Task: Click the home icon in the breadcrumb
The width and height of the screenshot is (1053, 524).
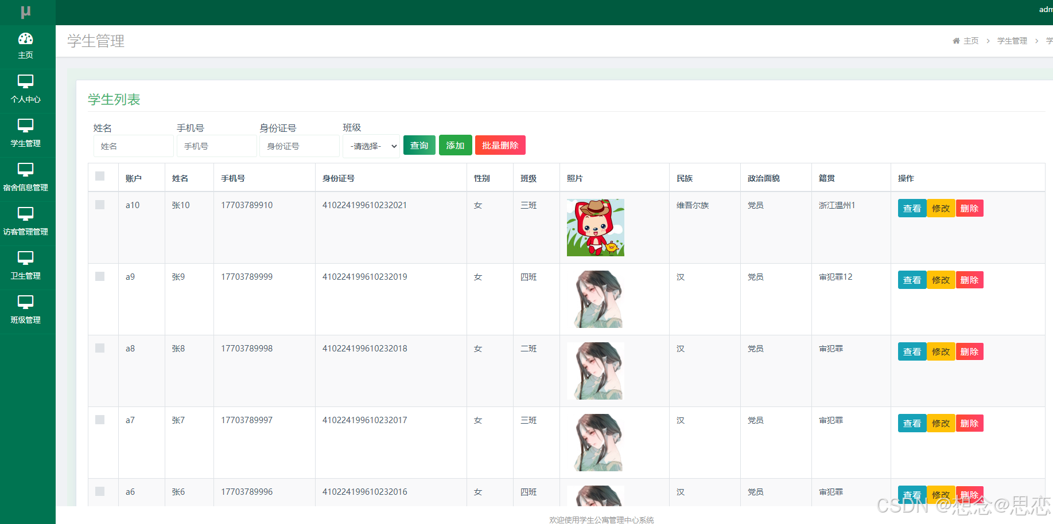Action: (x=956, y=41)
